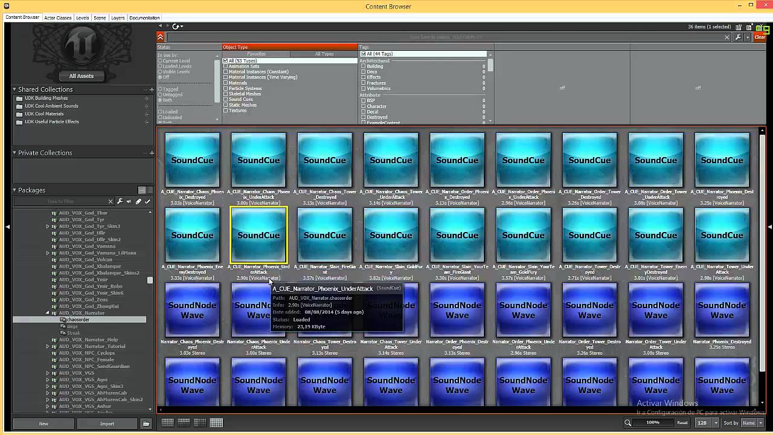The image size is (773, 435).
Task: Select the second layout icon at bottom
Action: coord(184,423)
